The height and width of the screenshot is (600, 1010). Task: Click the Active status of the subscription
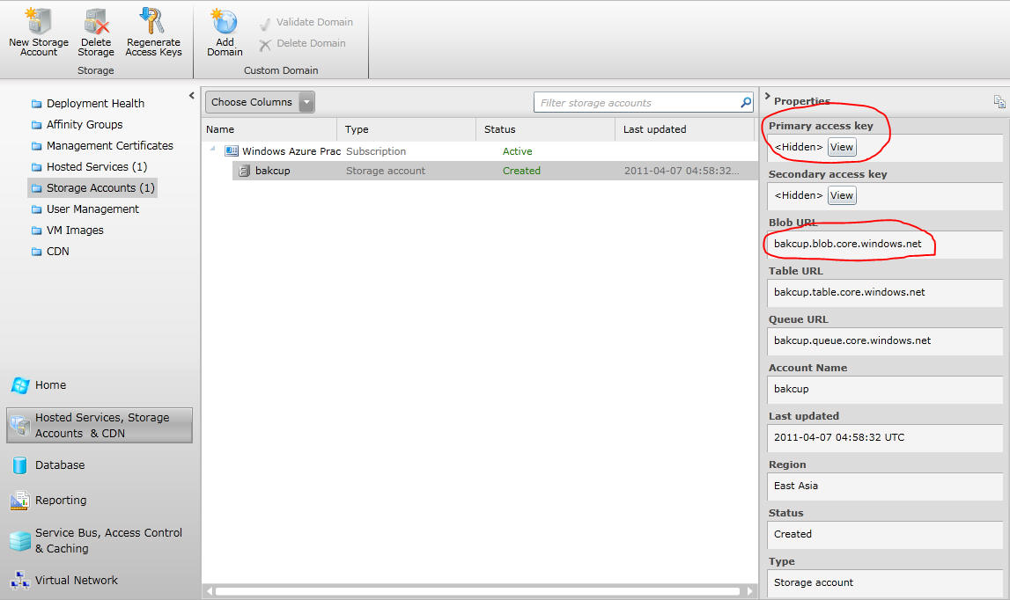[x=517, y=151]
